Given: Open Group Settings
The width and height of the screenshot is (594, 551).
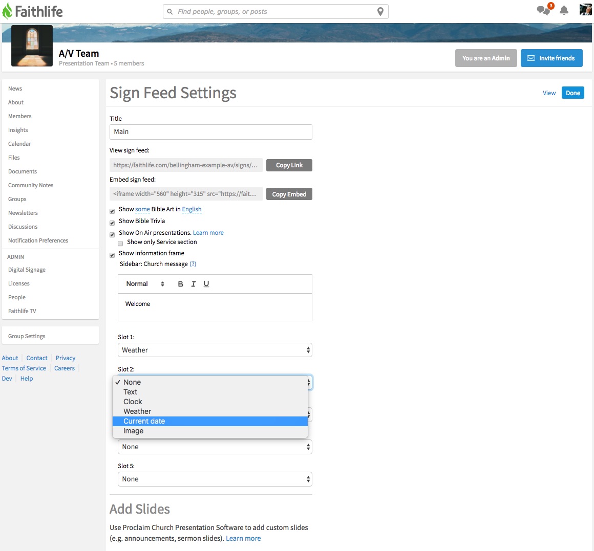Looking at the screenshot, I should [27, 337].
